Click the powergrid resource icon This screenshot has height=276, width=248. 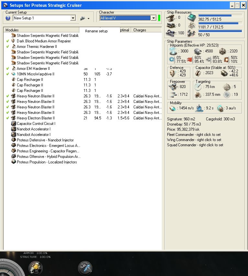point(191,26)
